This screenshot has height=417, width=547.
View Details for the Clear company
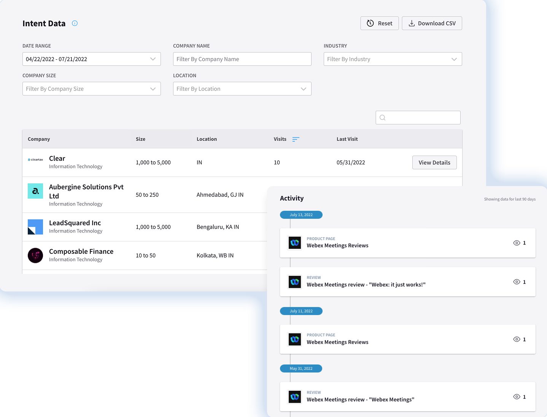[x=434, y=162]
